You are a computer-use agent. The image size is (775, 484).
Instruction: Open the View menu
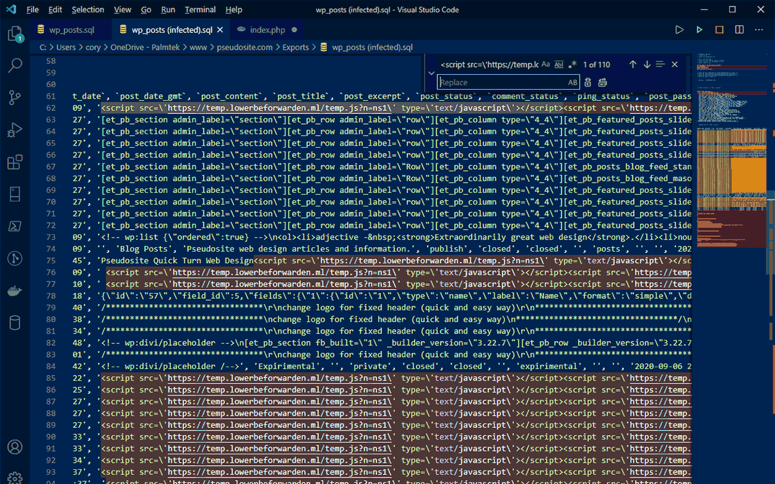123,10
